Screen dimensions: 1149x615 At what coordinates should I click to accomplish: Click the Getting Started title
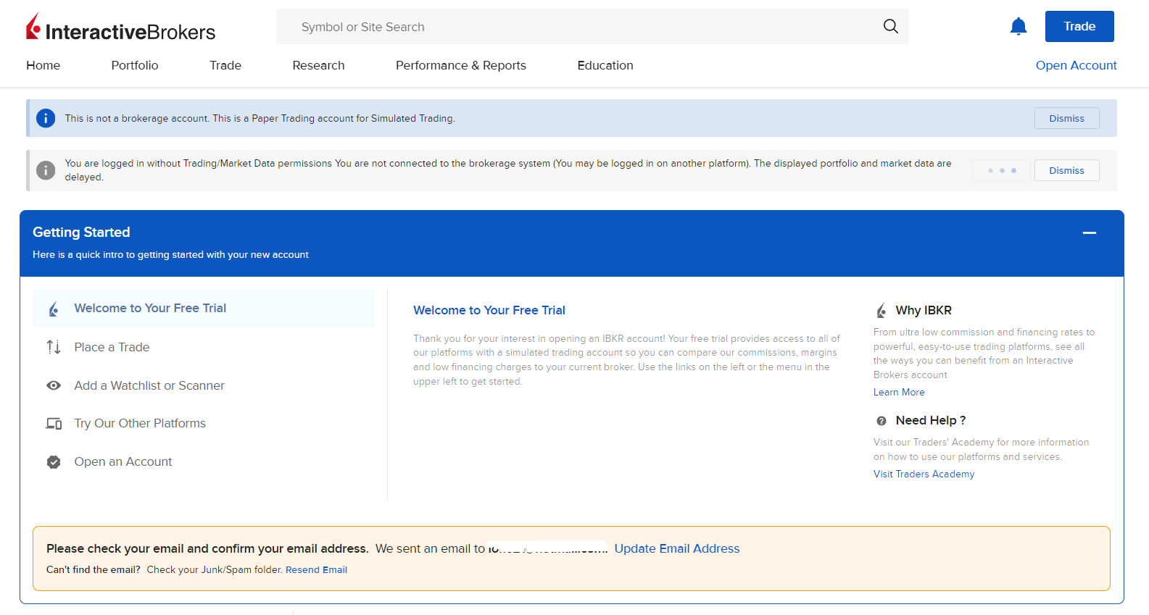[x=81, y=232]
